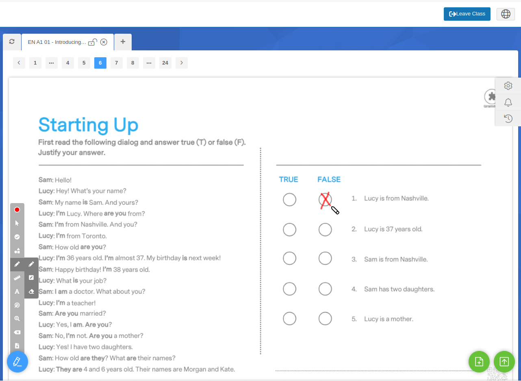Select current page 6
Screen dimensions: 521x381
[100, 63]
